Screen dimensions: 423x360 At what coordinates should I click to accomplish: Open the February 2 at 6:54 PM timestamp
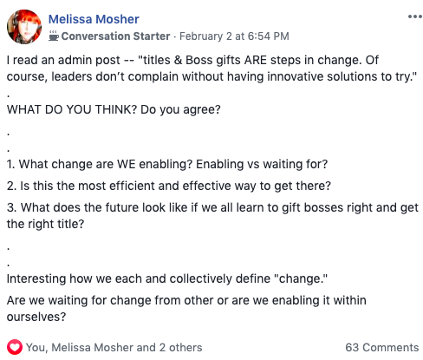234,36
